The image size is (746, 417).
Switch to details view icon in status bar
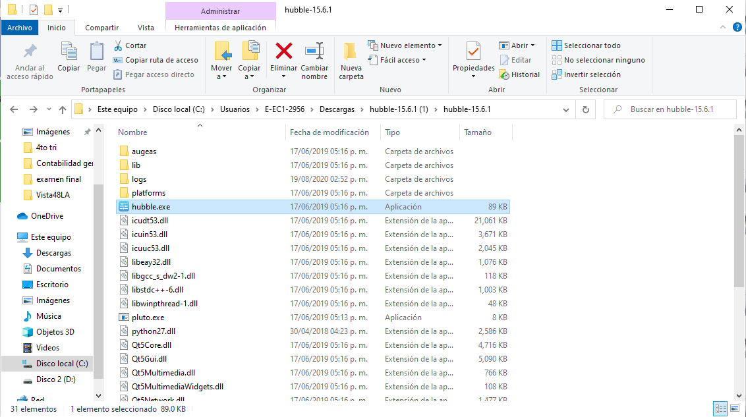(x=721, y=408)
